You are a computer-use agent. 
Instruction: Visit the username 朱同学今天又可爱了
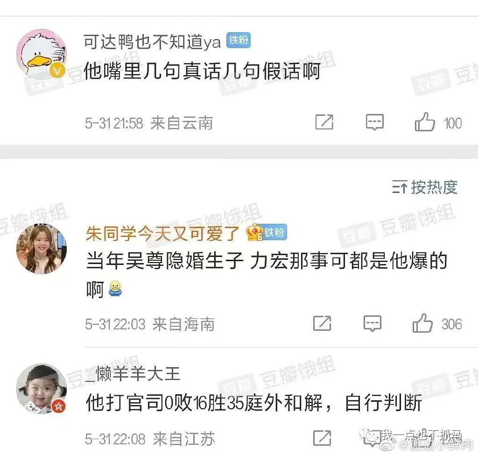(163, 234)
